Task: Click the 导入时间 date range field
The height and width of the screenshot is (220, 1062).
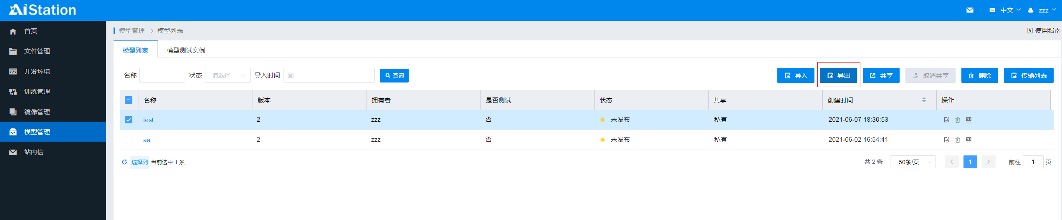Action: coord(329,75)
